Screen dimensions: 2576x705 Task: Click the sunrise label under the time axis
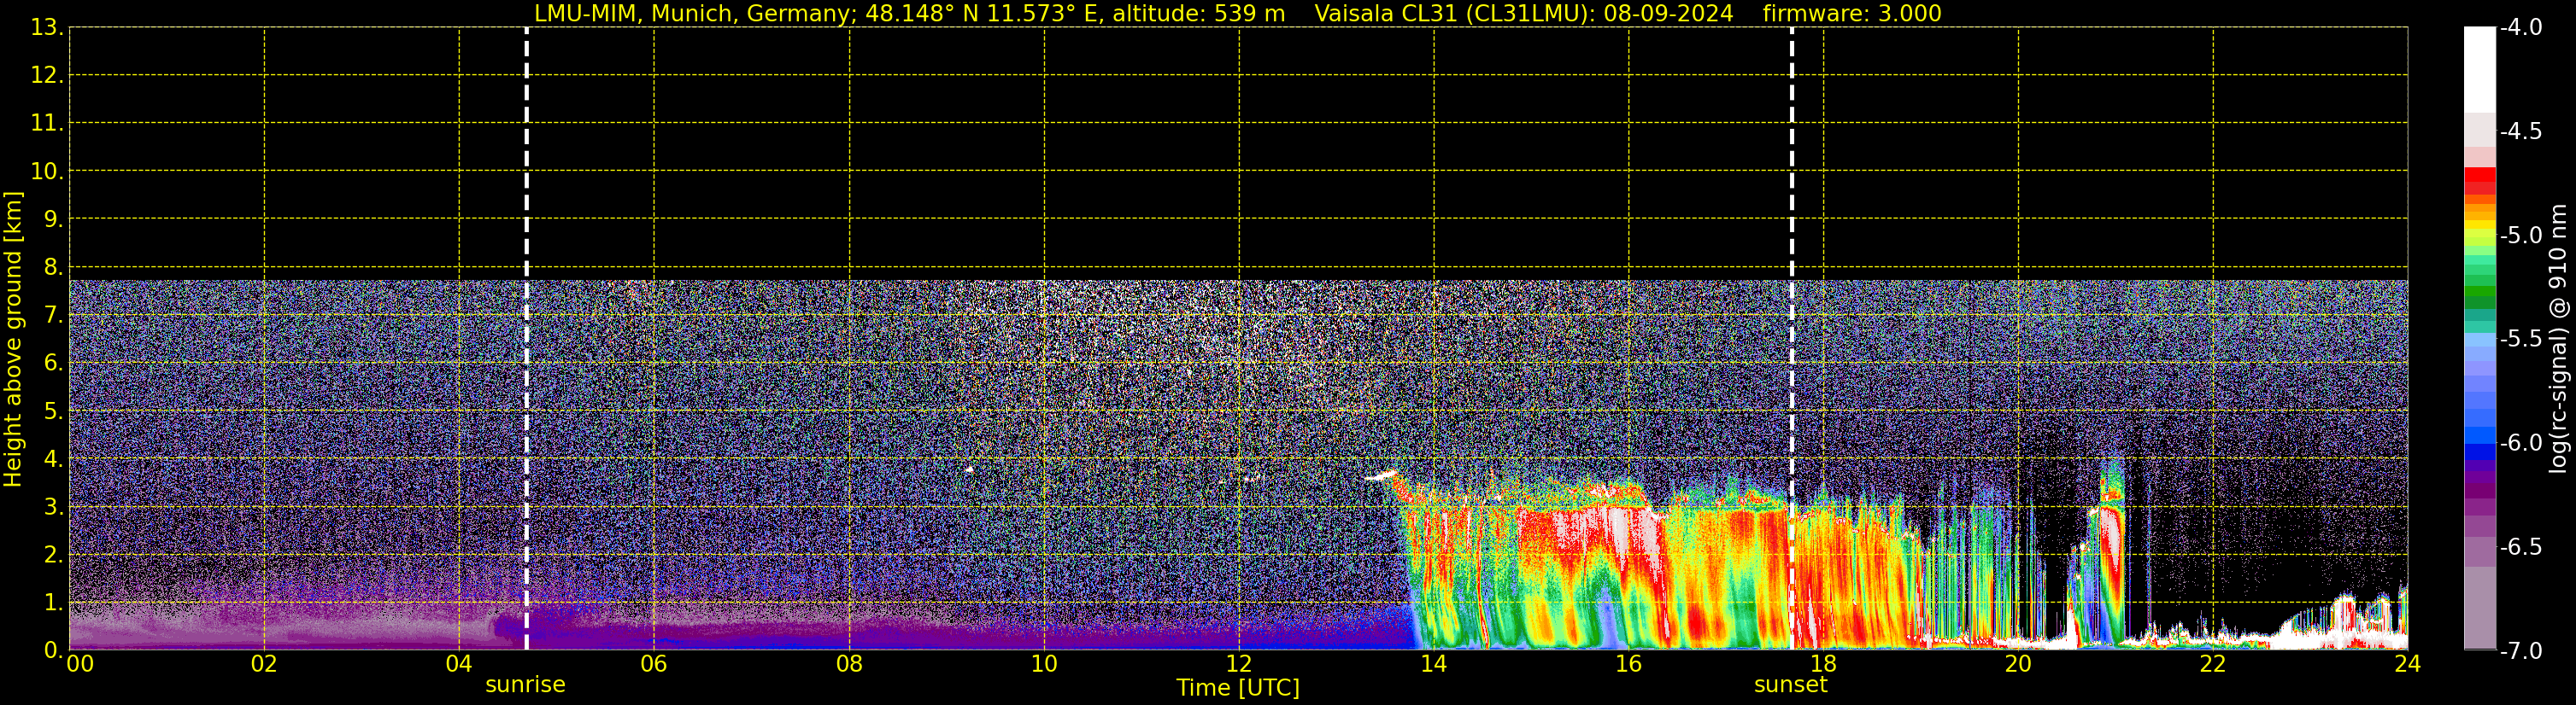(x=525, y=685)
